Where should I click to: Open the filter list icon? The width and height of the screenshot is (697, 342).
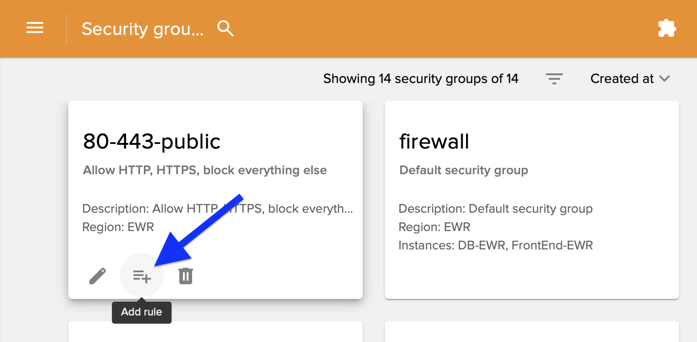point(554,79)
